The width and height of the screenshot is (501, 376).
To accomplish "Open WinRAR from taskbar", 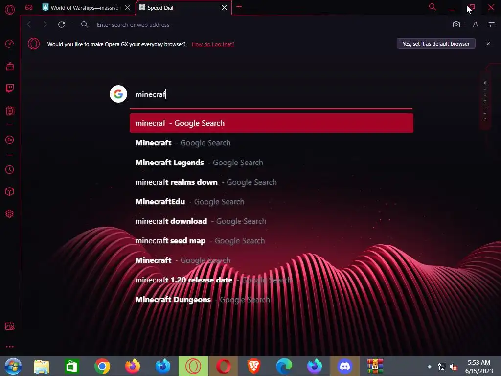I will (x=375, y=366).
